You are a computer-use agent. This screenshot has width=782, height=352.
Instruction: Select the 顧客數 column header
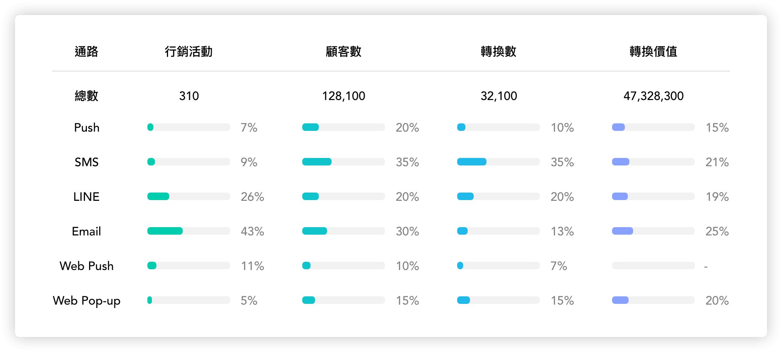344,52
